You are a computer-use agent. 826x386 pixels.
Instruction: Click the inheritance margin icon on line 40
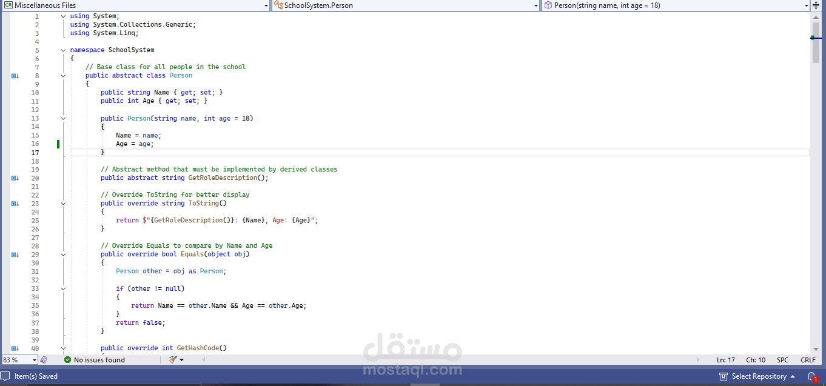point(15,348)
